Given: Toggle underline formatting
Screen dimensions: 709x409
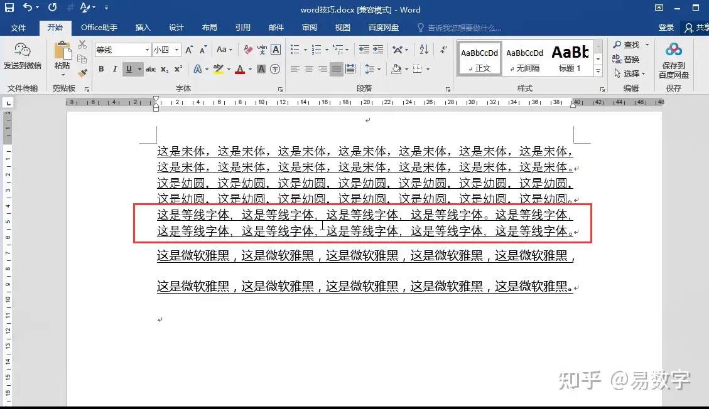Looking at the screenshot, I should tap(129, 68).
